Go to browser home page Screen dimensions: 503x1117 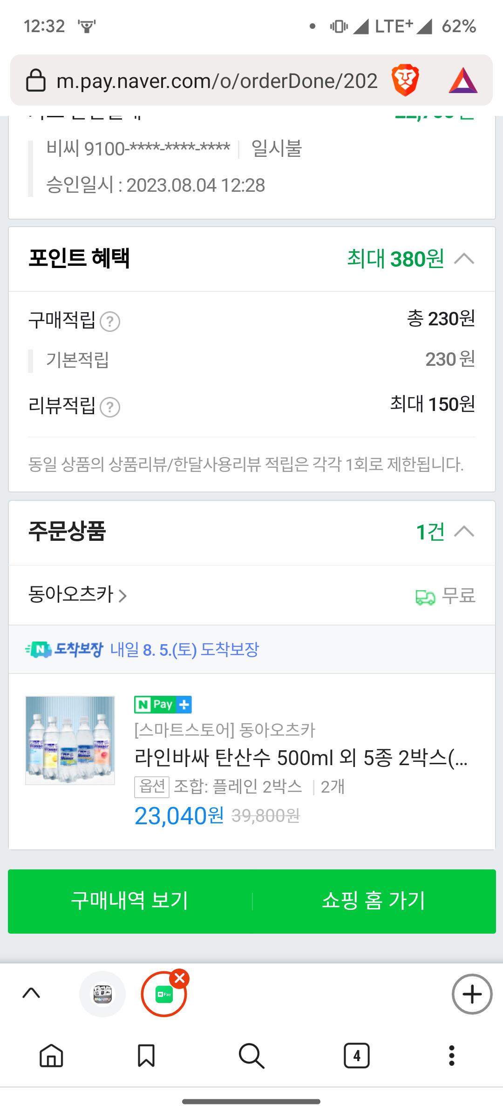51,1055
